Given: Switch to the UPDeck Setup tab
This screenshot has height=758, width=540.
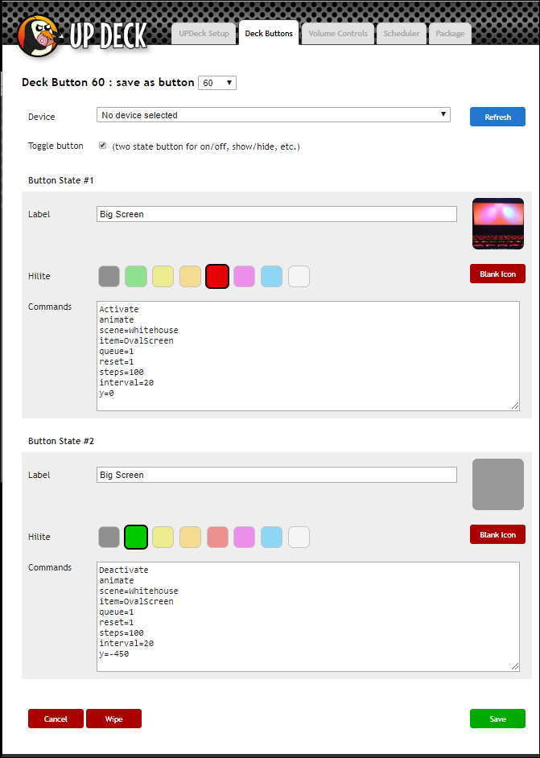Looking at the screenshot, I should pos(204,34).
